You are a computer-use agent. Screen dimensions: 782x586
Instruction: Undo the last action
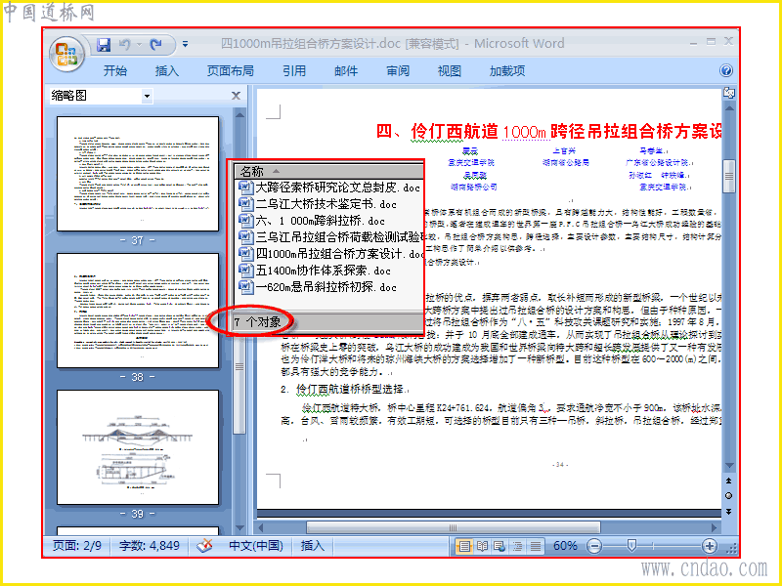tap(125, 45)
